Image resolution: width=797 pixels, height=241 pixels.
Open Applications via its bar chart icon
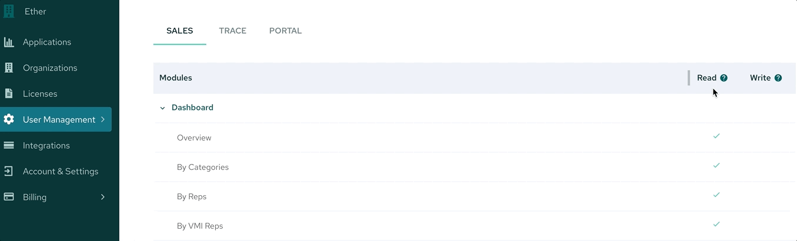[9, 42]
